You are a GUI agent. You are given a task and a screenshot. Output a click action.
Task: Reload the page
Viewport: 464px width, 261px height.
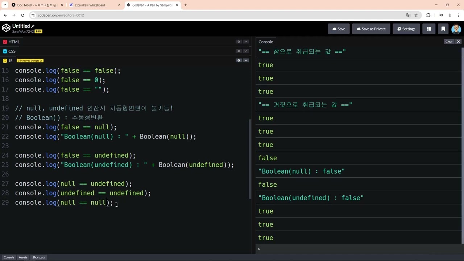tap(22, 15)
